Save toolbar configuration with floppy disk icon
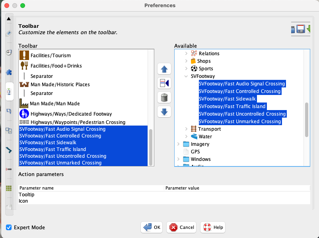The height and width of the screenshot is (238, 319). click(x=301, y=28)
